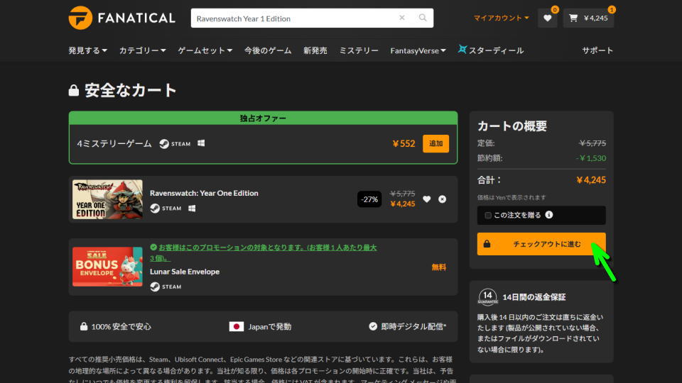Open ミステリー nav item
Screen dimensions: 682x383
click(x=358, y=50)
